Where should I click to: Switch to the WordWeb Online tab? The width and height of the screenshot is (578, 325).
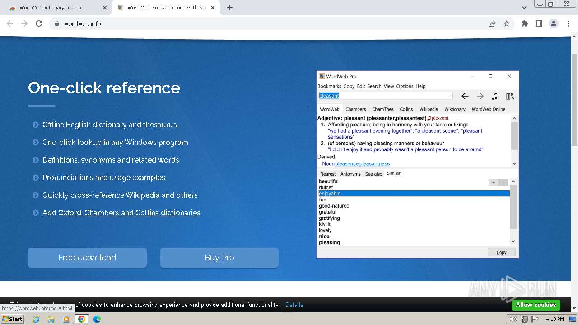pyautogui.click(x=489, y=109)
